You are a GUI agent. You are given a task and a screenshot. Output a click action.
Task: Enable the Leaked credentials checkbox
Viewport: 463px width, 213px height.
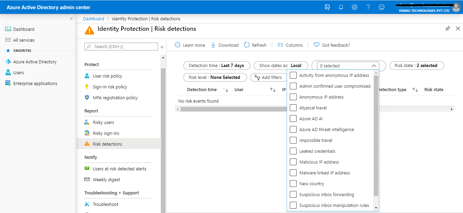[x=293, y=151]
